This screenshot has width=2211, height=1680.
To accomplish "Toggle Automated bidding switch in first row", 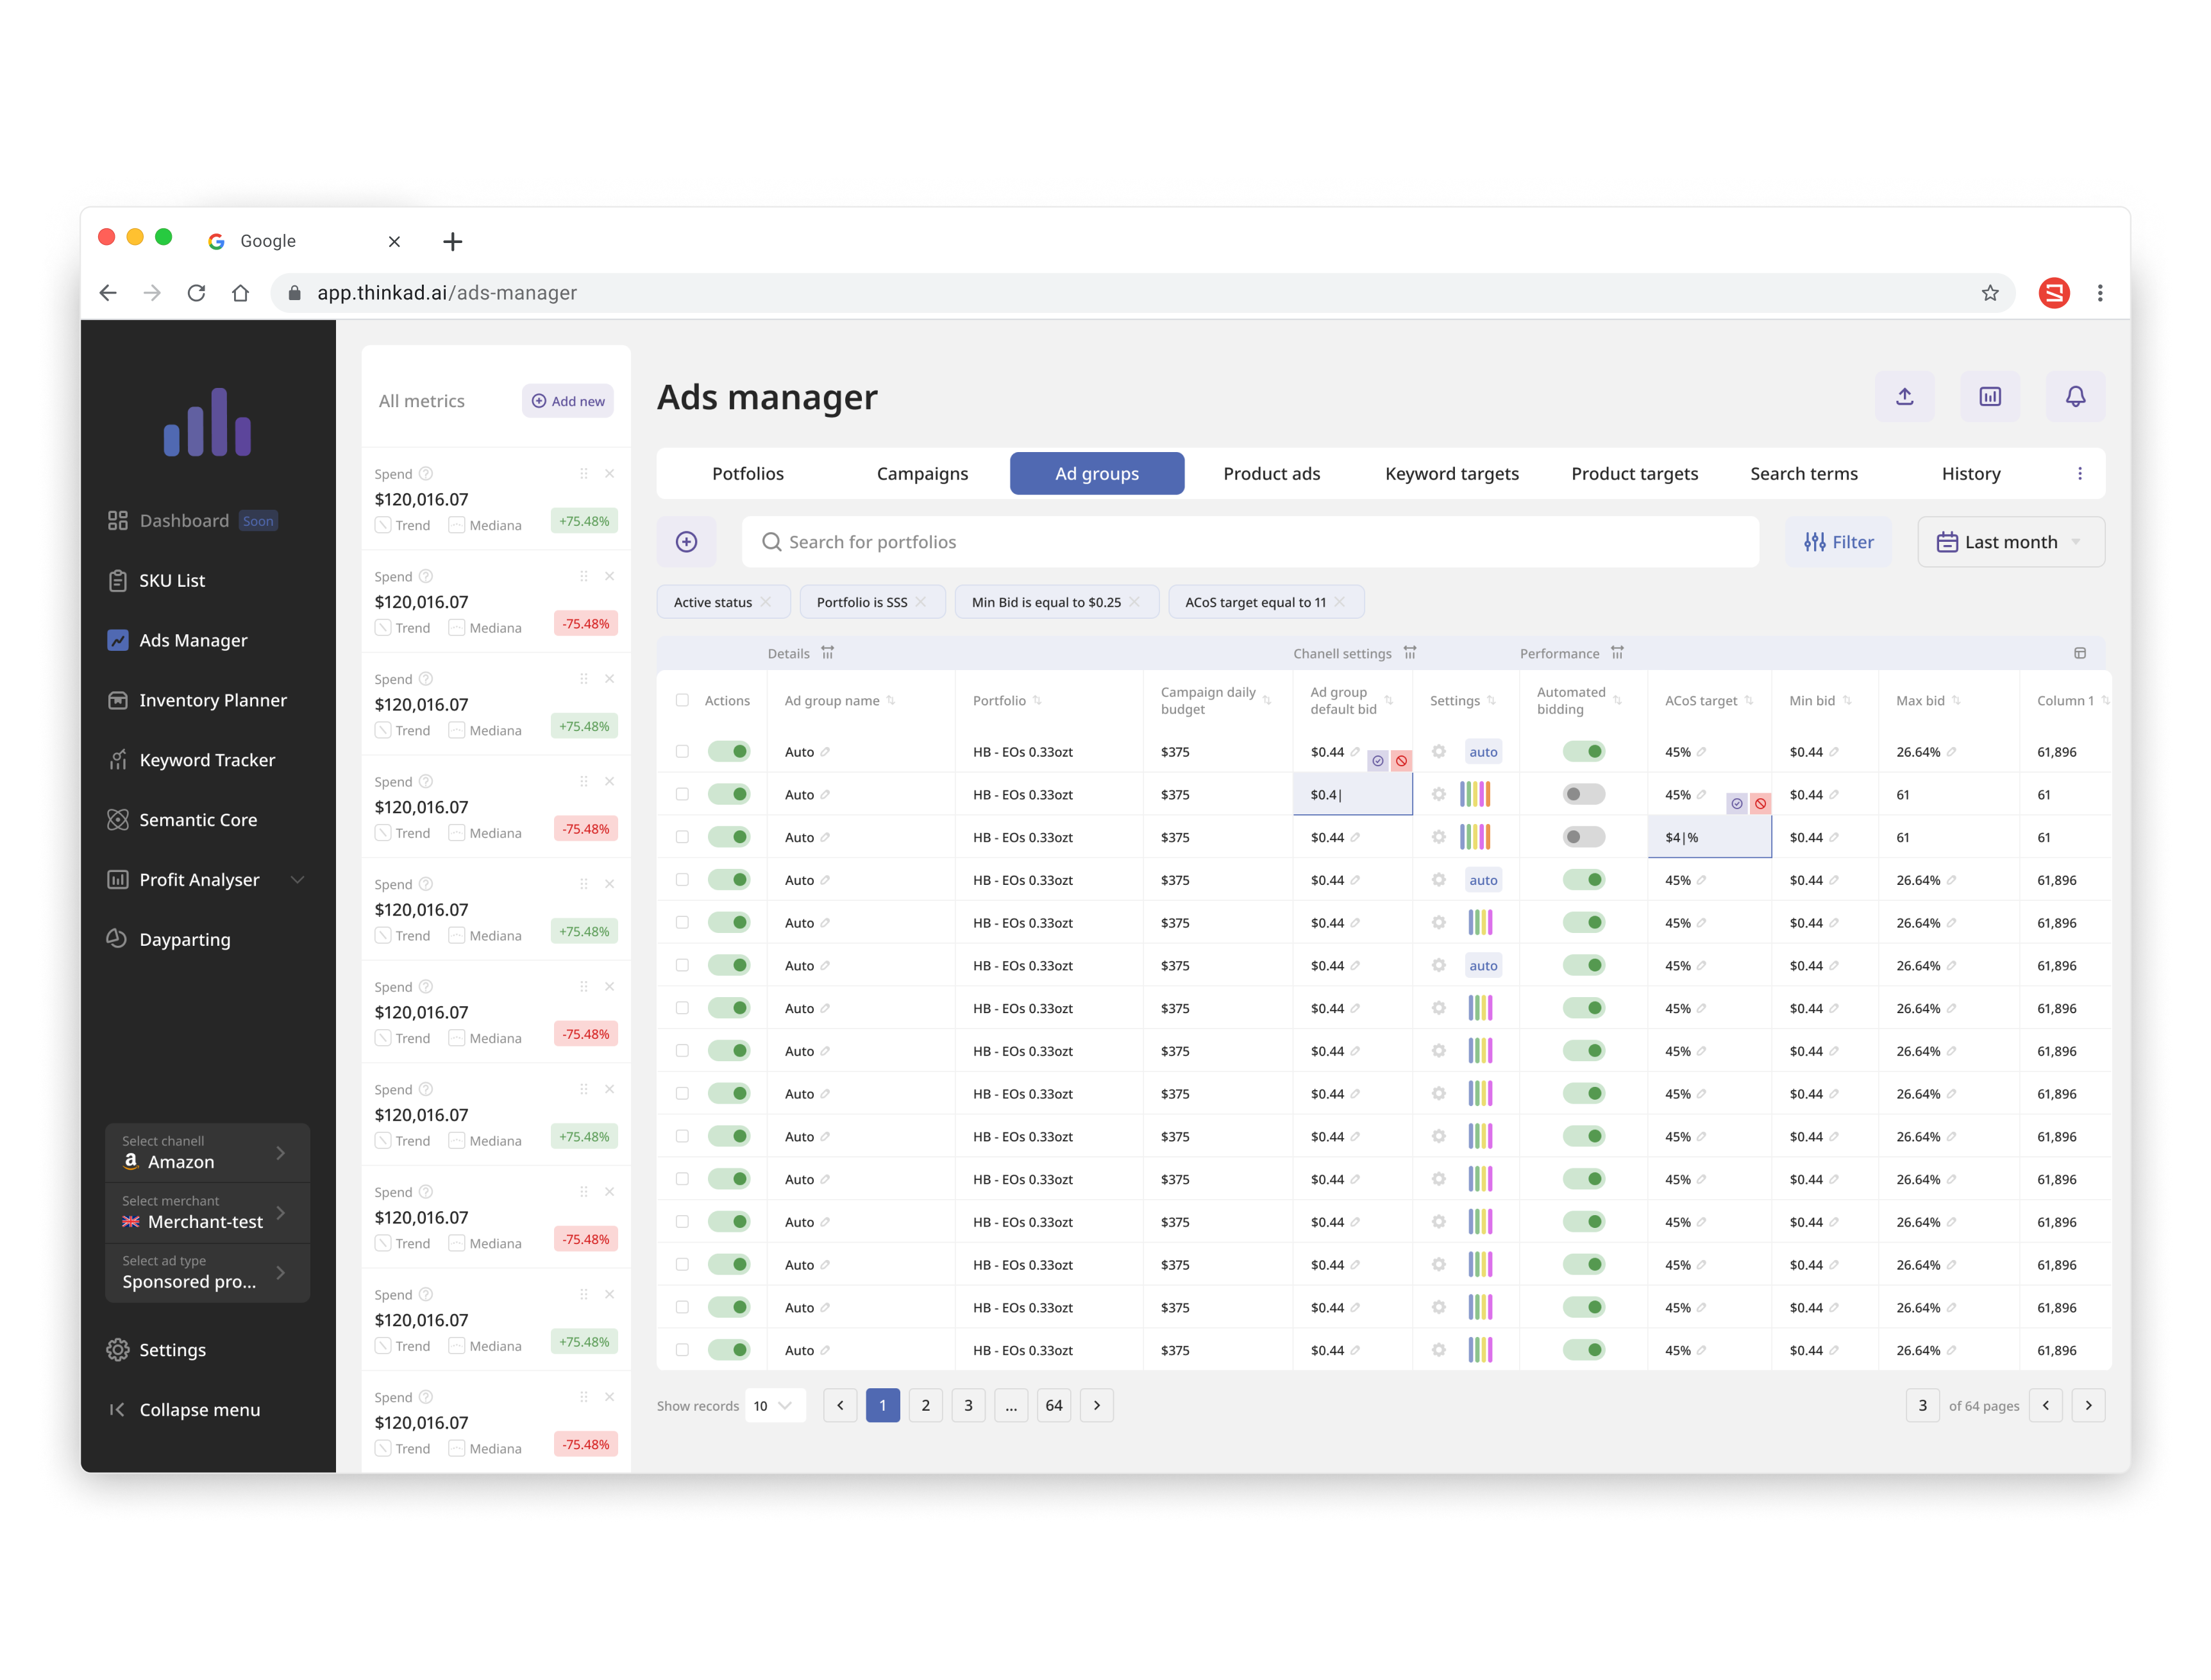I will pyautogui.click(x=1584, y=752).
